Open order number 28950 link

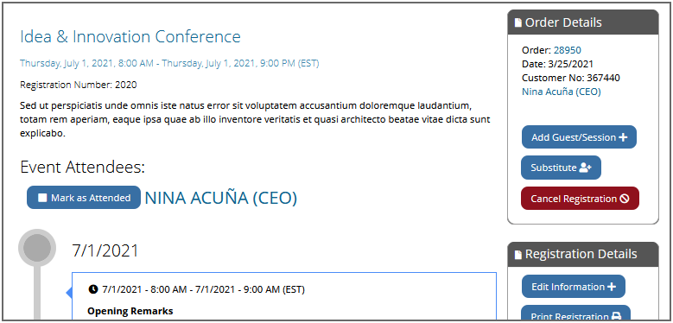(x=567, y=50)
